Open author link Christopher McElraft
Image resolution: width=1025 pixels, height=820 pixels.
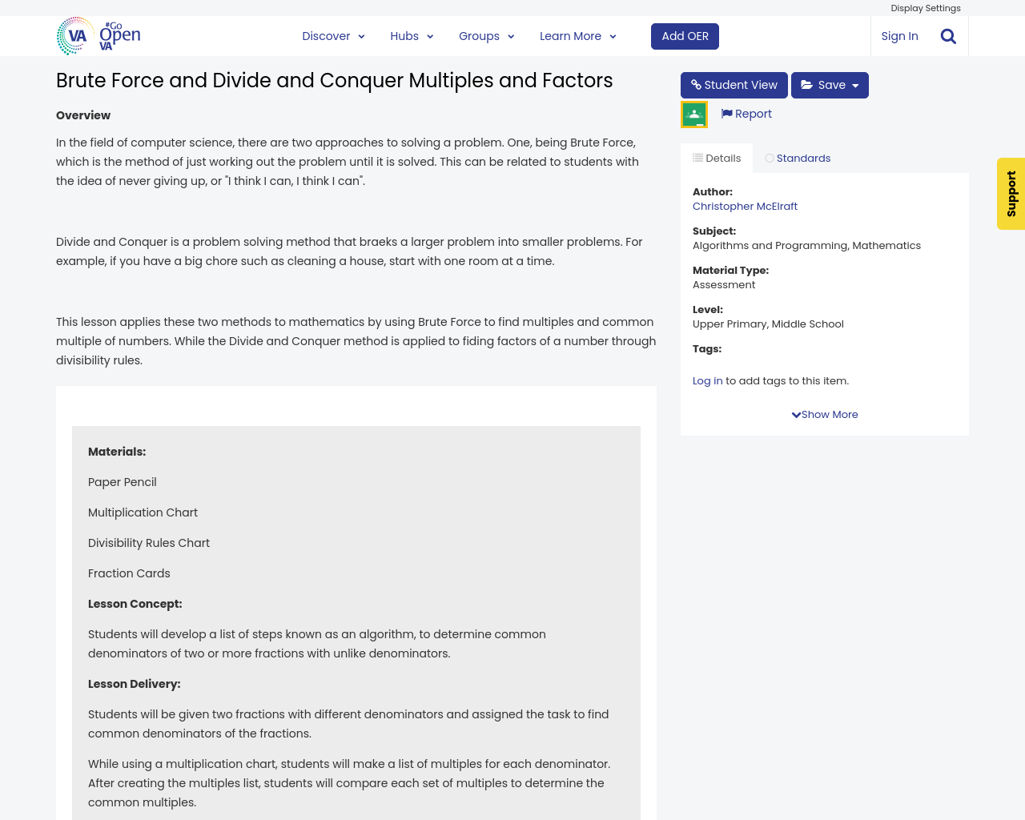tap(745, 205)
